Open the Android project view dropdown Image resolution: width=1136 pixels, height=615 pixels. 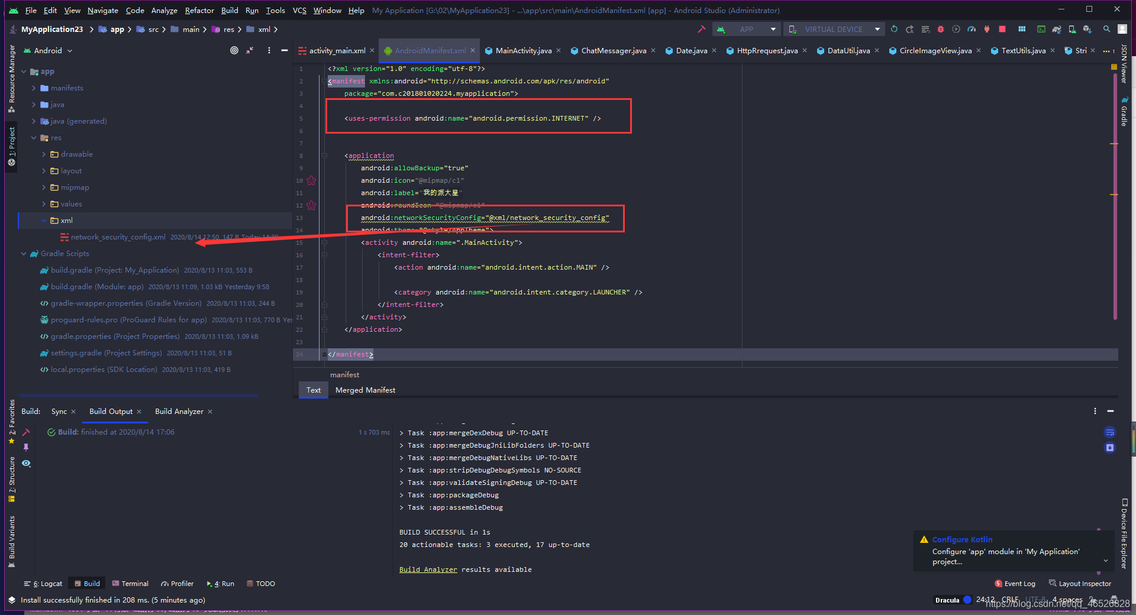[48, 50]
